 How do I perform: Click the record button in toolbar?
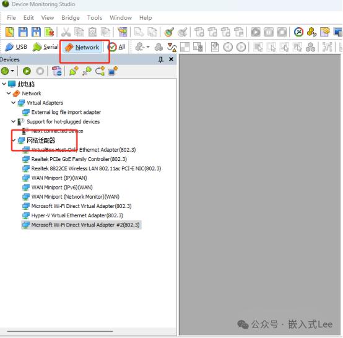[255, 32]
